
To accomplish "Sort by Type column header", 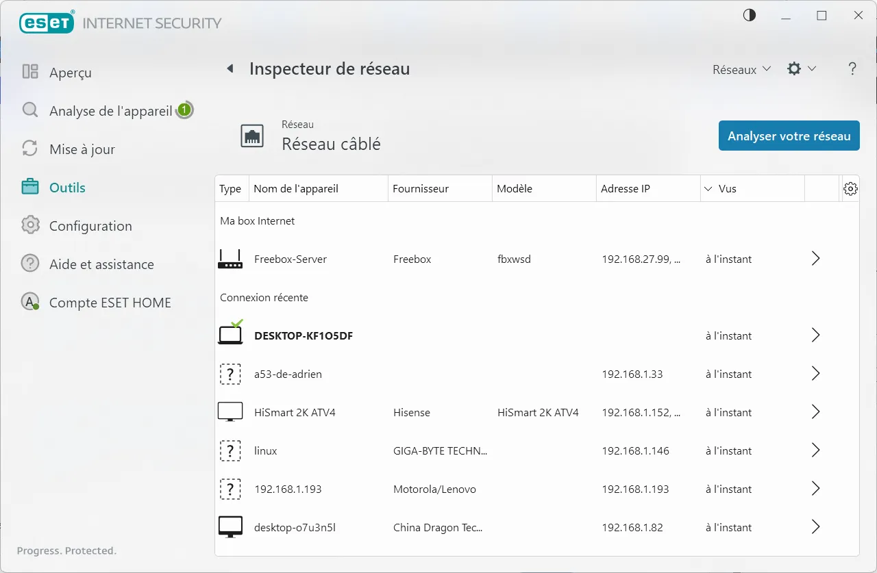I will pos(232,189).
